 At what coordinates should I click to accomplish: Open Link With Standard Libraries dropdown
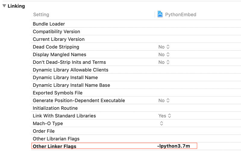164,116
